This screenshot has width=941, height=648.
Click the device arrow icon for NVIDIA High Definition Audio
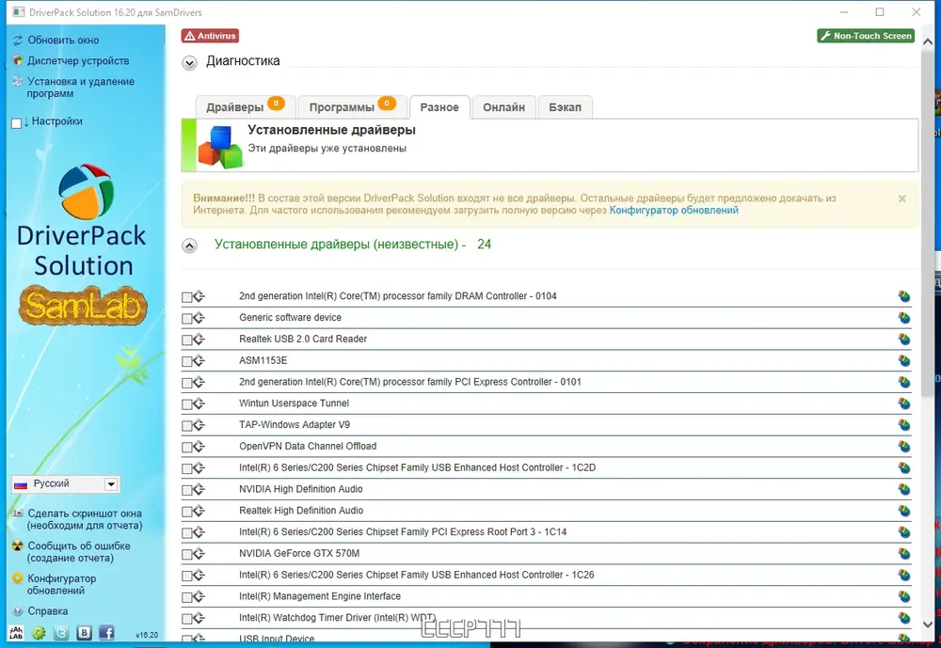199,489
